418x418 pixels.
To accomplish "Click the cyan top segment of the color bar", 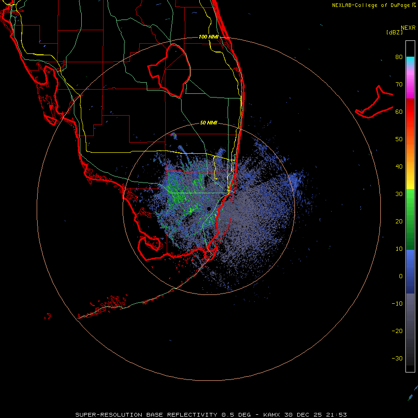I will click(x=410, y=61).
